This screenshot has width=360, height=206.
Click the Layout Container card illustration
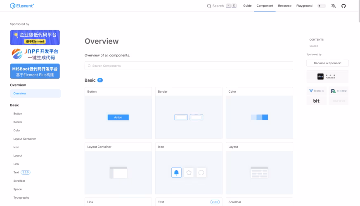pos(118,173)
